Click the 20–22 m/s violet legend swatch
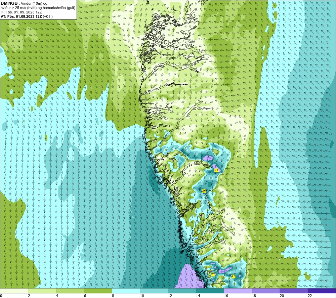Viewport: 336px width, 298px height. 294,291
